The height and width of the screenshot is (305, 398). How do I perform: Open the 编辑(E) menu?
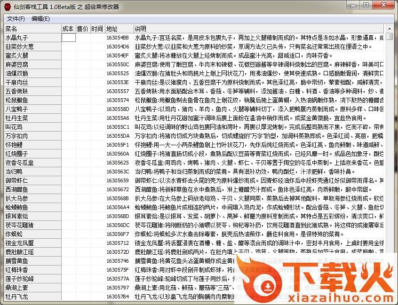(x=40, y=19)
